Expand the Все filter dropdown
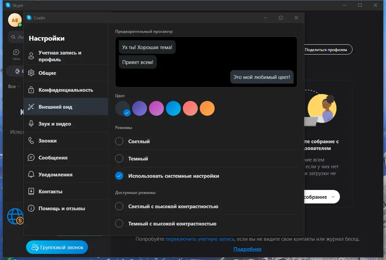This screenshot has height=260, width=386. point(14,86)
